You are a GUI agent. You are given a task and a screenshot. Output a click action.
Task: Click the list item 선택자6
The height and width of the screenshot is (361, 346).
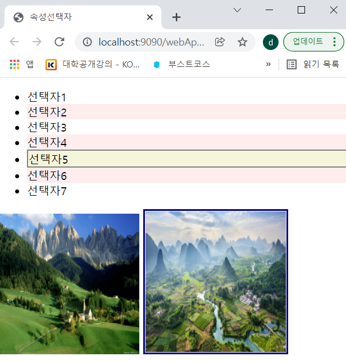click(x=186, y=175)
